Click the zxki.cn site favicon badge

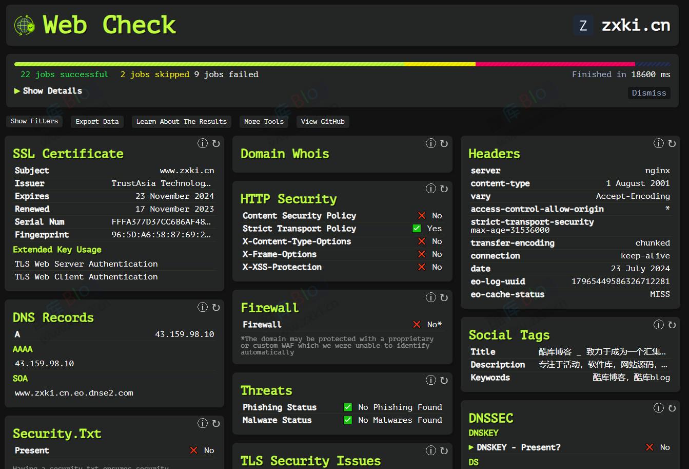tap(583, 24)
